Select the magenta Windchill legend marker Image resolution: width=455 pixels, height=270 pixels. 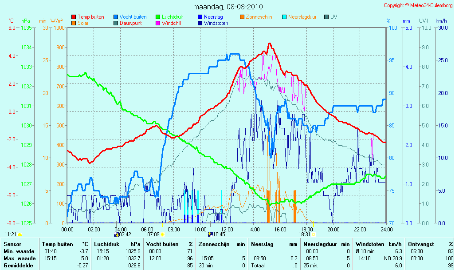tap(158, 23)
